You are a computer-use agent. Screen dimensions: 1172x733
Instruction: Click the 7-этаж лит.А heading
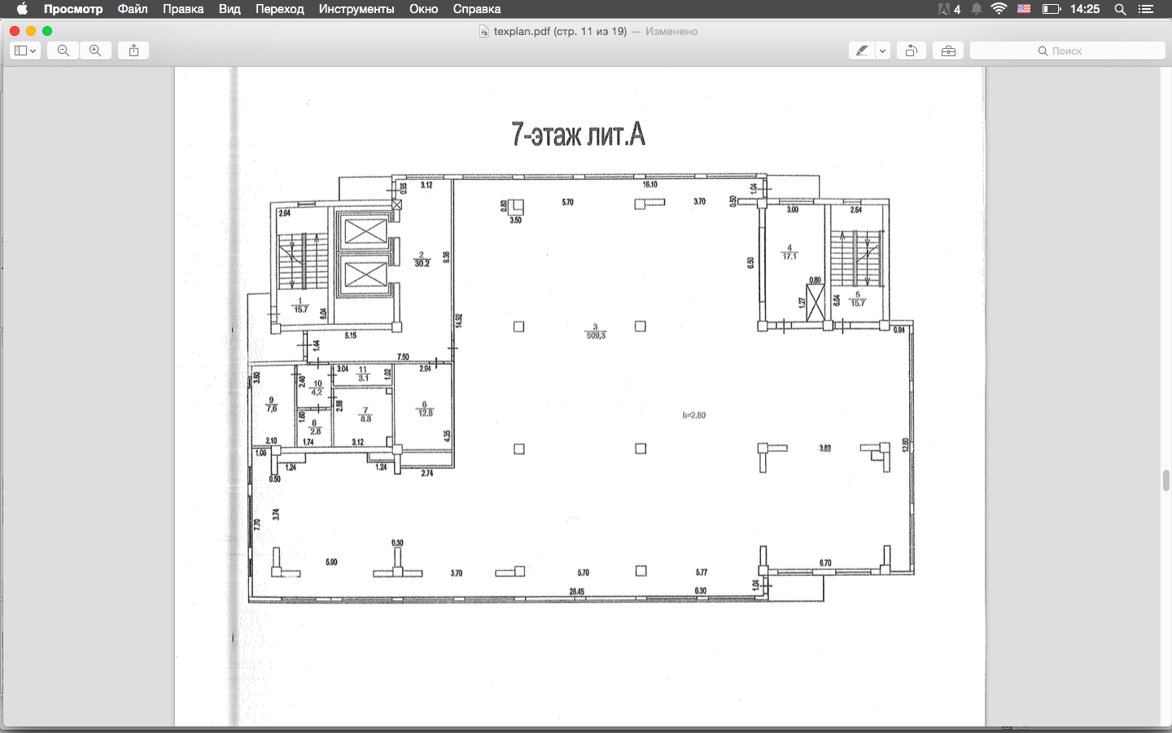[x=578, y=134]
